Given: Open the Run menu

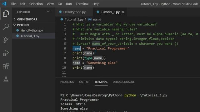Looking at the screenshot, I should 69,4.
